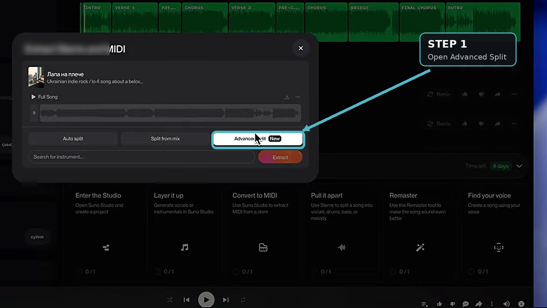Image resolution: width=547 pixels, height=308 pixels.
Task: Click Remix on the first song row
Action: point(439,94)
